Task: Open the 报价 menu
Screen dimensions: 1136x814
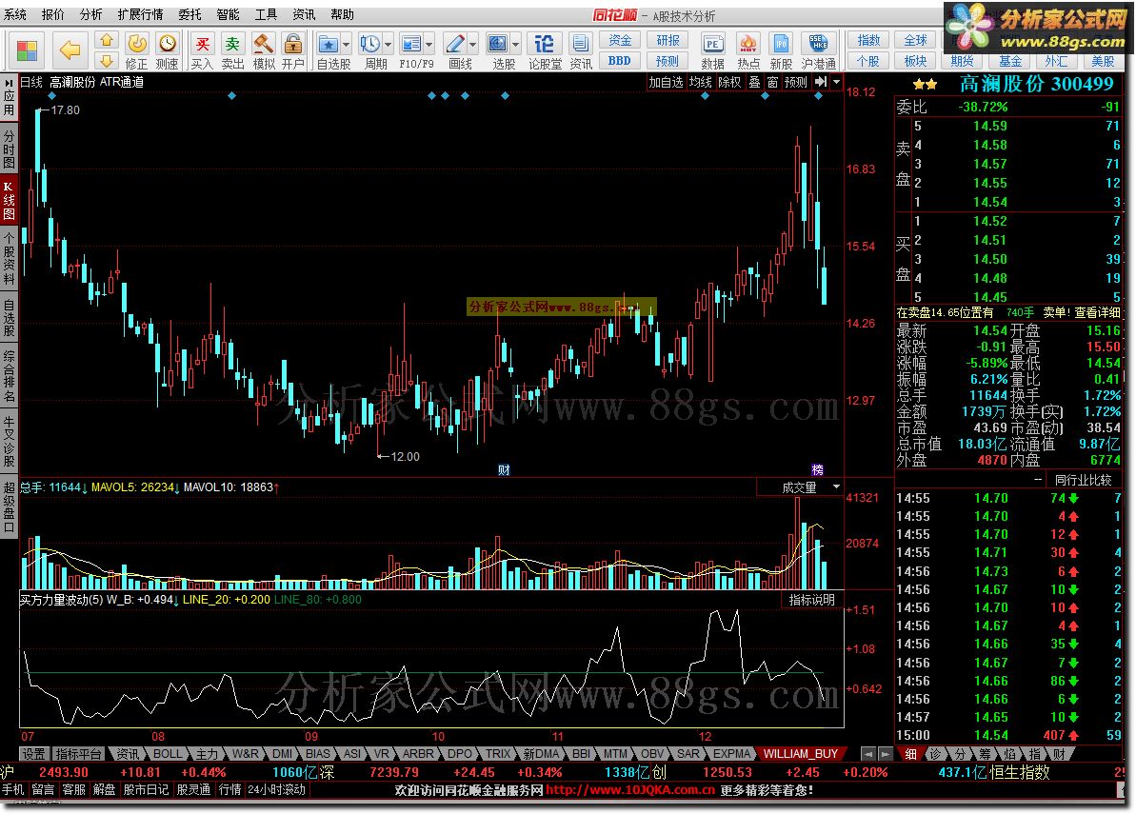Action: [x=53, y=14]
